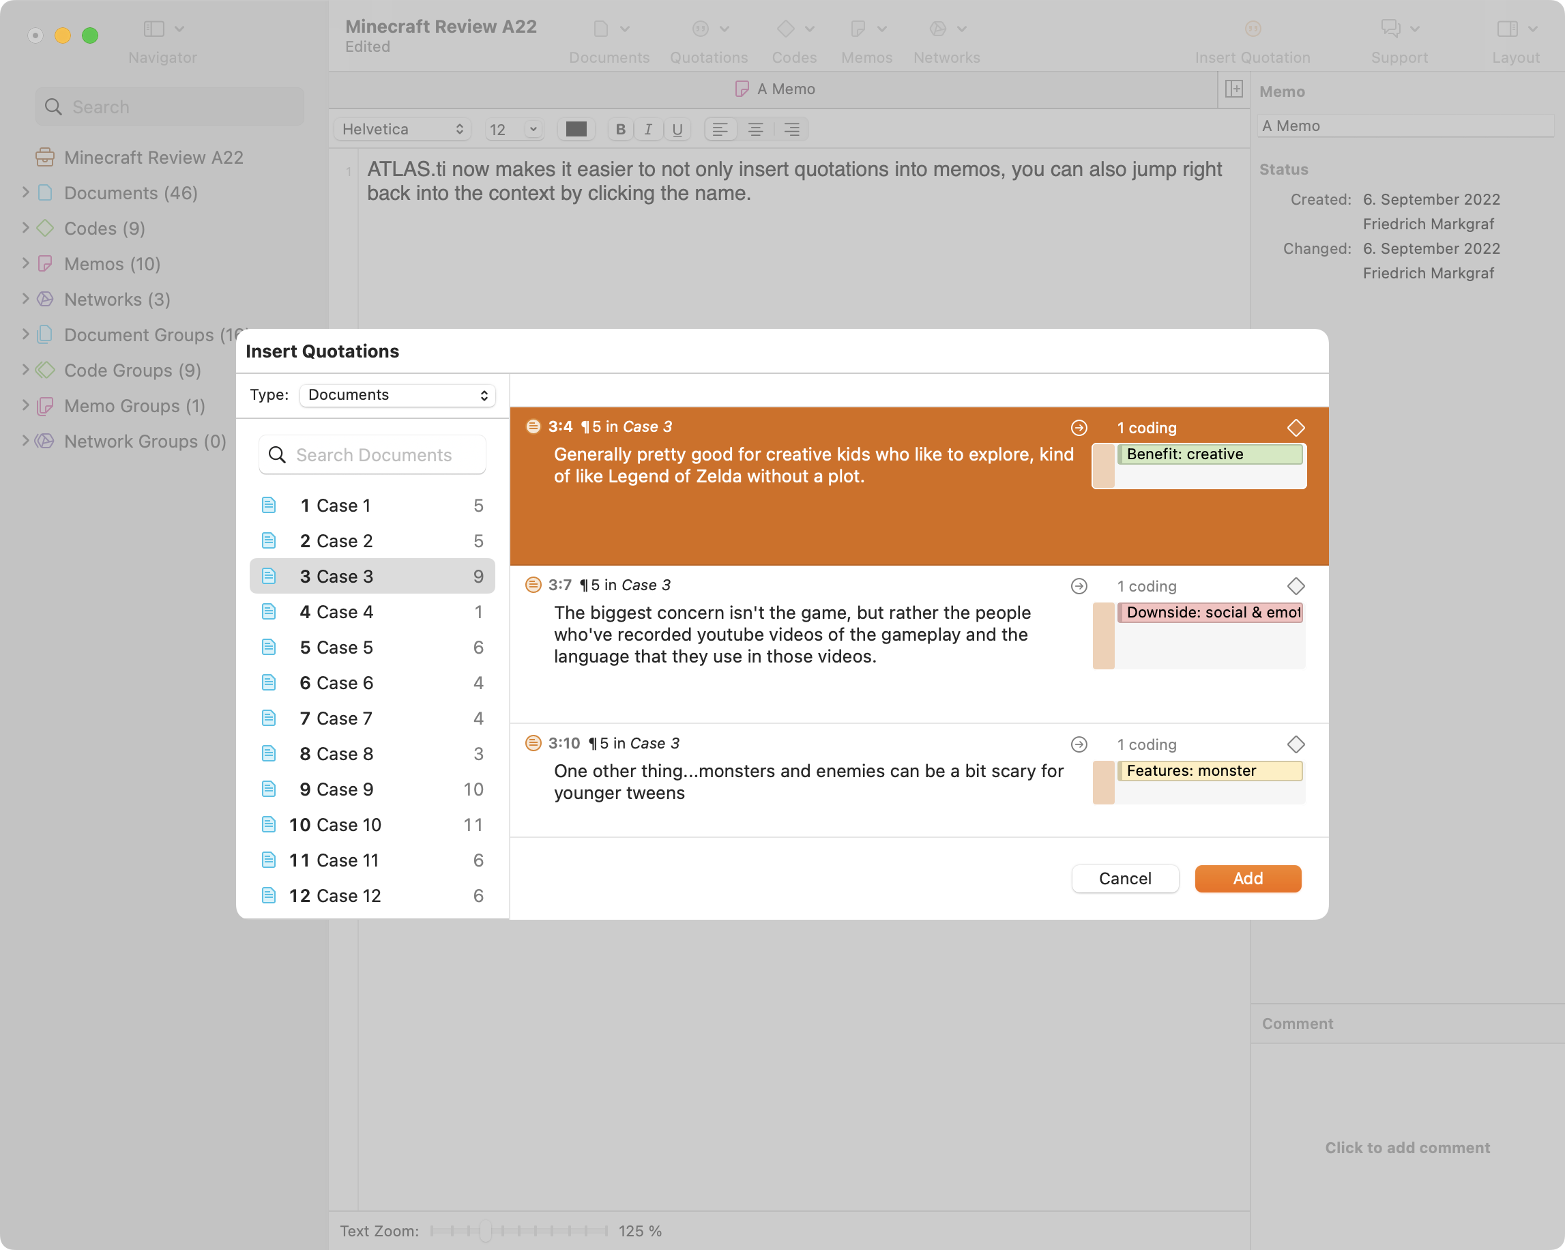Open the Type Documents dropdown
This screenshot has height=1250, width=1565.
(397, 395)
